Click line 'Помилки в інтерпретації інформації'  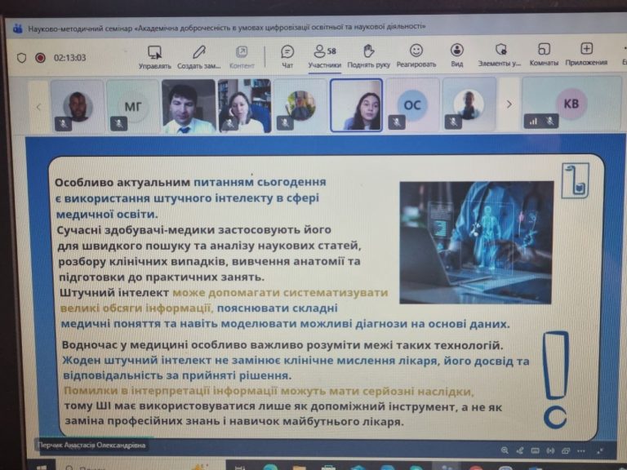tap(171, 391)
